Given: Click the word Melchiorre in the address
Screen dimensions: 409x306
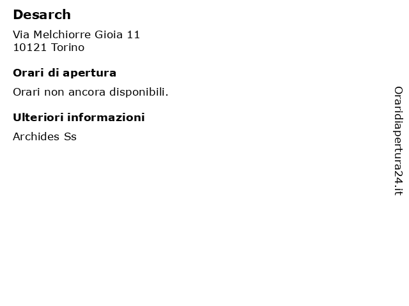Looking at the screenshot, I should [62, 34].
